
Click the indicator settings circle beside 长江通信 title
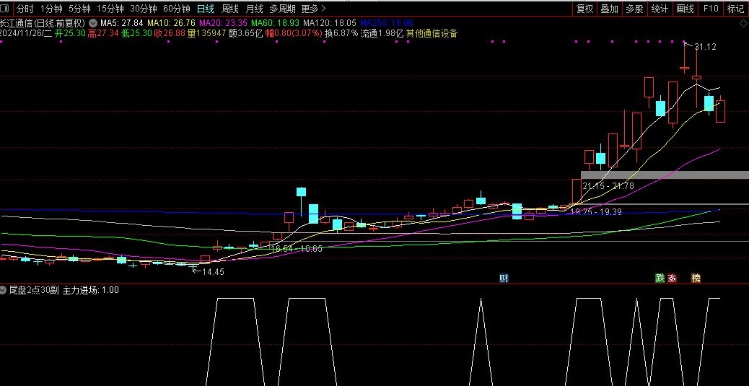coord(92,23)
